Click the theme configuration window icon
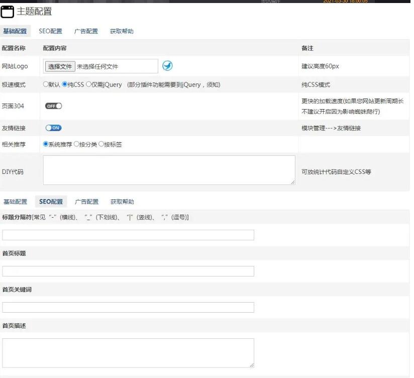The image size is (414, 378). [7, 12]
